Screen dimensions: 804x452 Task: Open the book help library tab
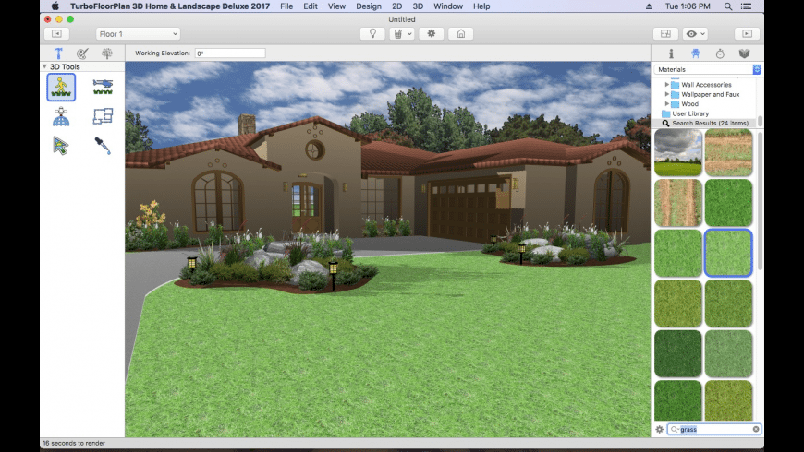click(x=745, y=54)
